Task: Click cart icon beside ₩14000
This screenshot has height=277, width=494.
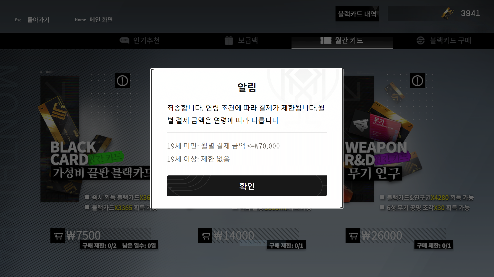Action: click(205, 235)
